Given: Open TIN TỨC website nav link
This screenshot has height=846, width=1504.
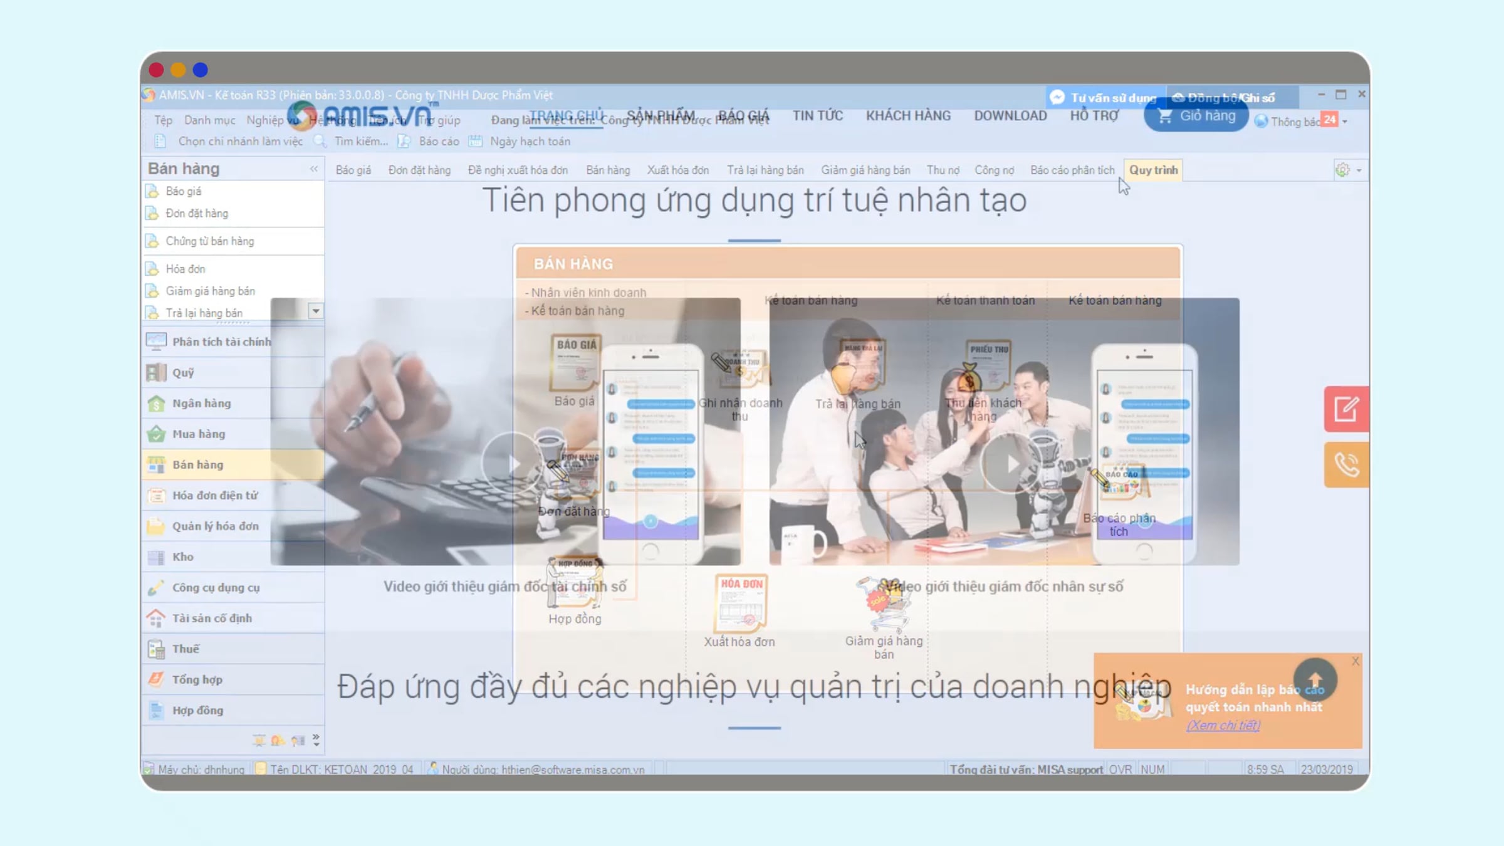Looking at the screenshot, I should pos(817,116).
